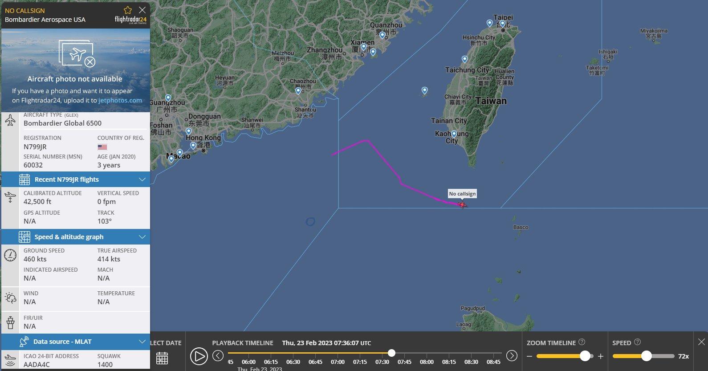The width and height of the screenshot is (708, 371).
Task: Select the red aircraft icon on map
Action: point(462,204)
